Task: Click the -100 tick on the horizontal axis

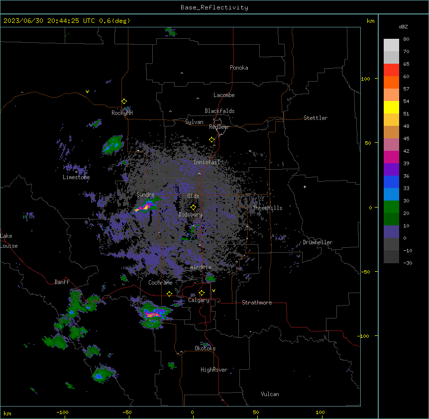Action: tap(62, 412)
